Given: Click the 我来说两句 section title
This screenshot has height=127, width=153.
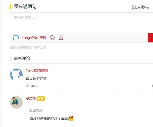Looking at the screenshot, I should coord(25,7).
